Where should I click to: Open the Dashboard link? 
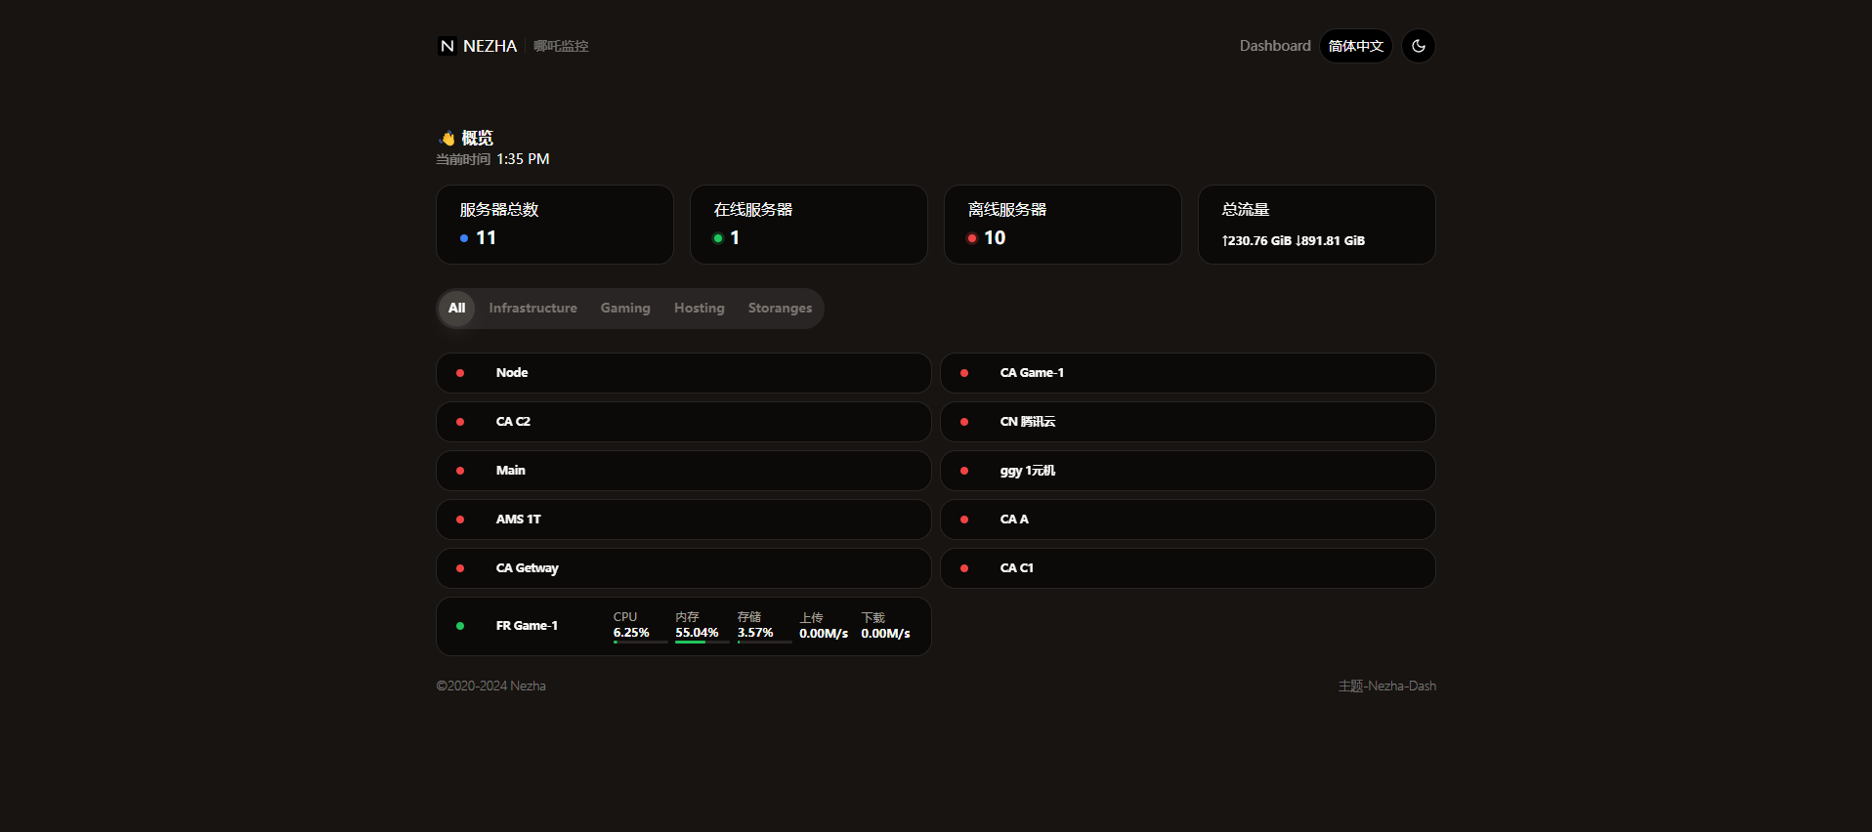pos(1274,46)
